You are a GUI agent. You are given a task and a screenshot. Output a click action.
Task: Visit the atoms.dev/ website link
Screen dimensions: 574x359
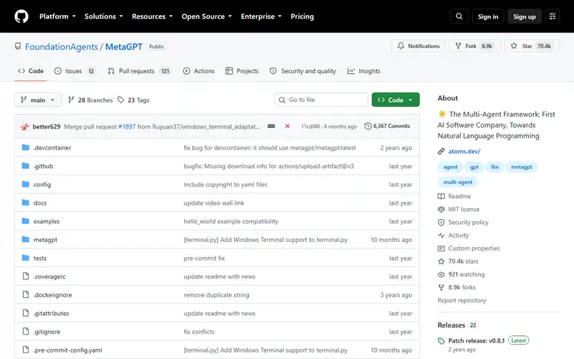click(464, 151)
